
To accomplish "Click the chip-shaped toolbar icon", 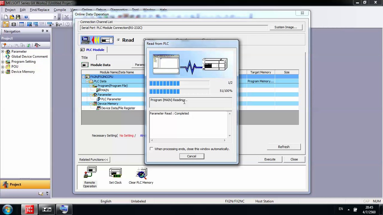I will click(x=14, y=24).
